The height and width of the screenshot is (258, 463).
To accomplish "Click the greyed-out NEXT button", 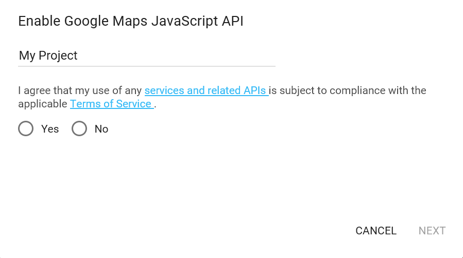I will coord(432,231).
